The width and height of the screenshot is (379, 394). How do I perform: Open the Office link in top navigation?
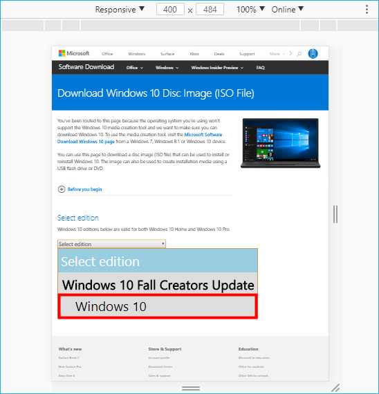click(x=107, y=54)
